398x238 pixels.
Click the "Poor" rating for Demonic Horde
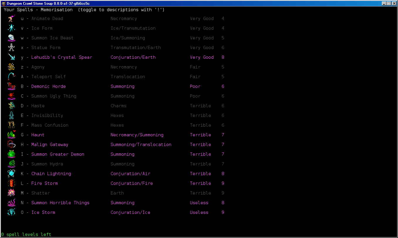tap(195, 86)
